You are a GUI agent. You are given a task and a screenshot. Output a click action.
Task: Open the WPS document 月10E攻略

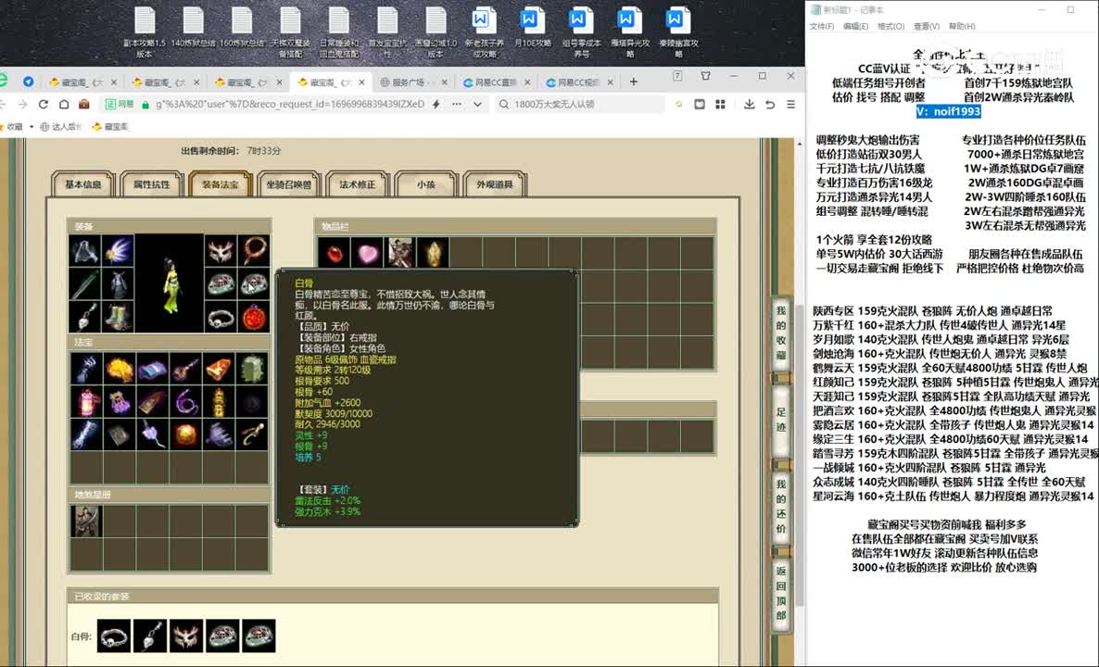click(x=533, y=28)
